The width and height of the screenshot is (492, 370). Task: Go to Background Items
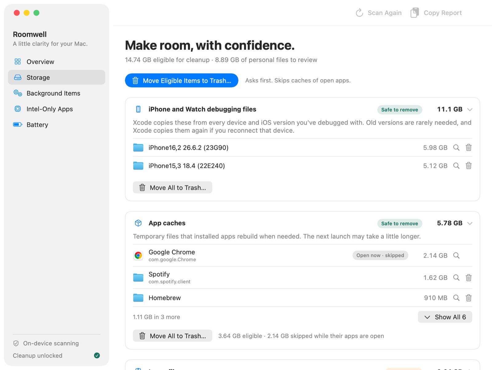(x=57, y=93)
